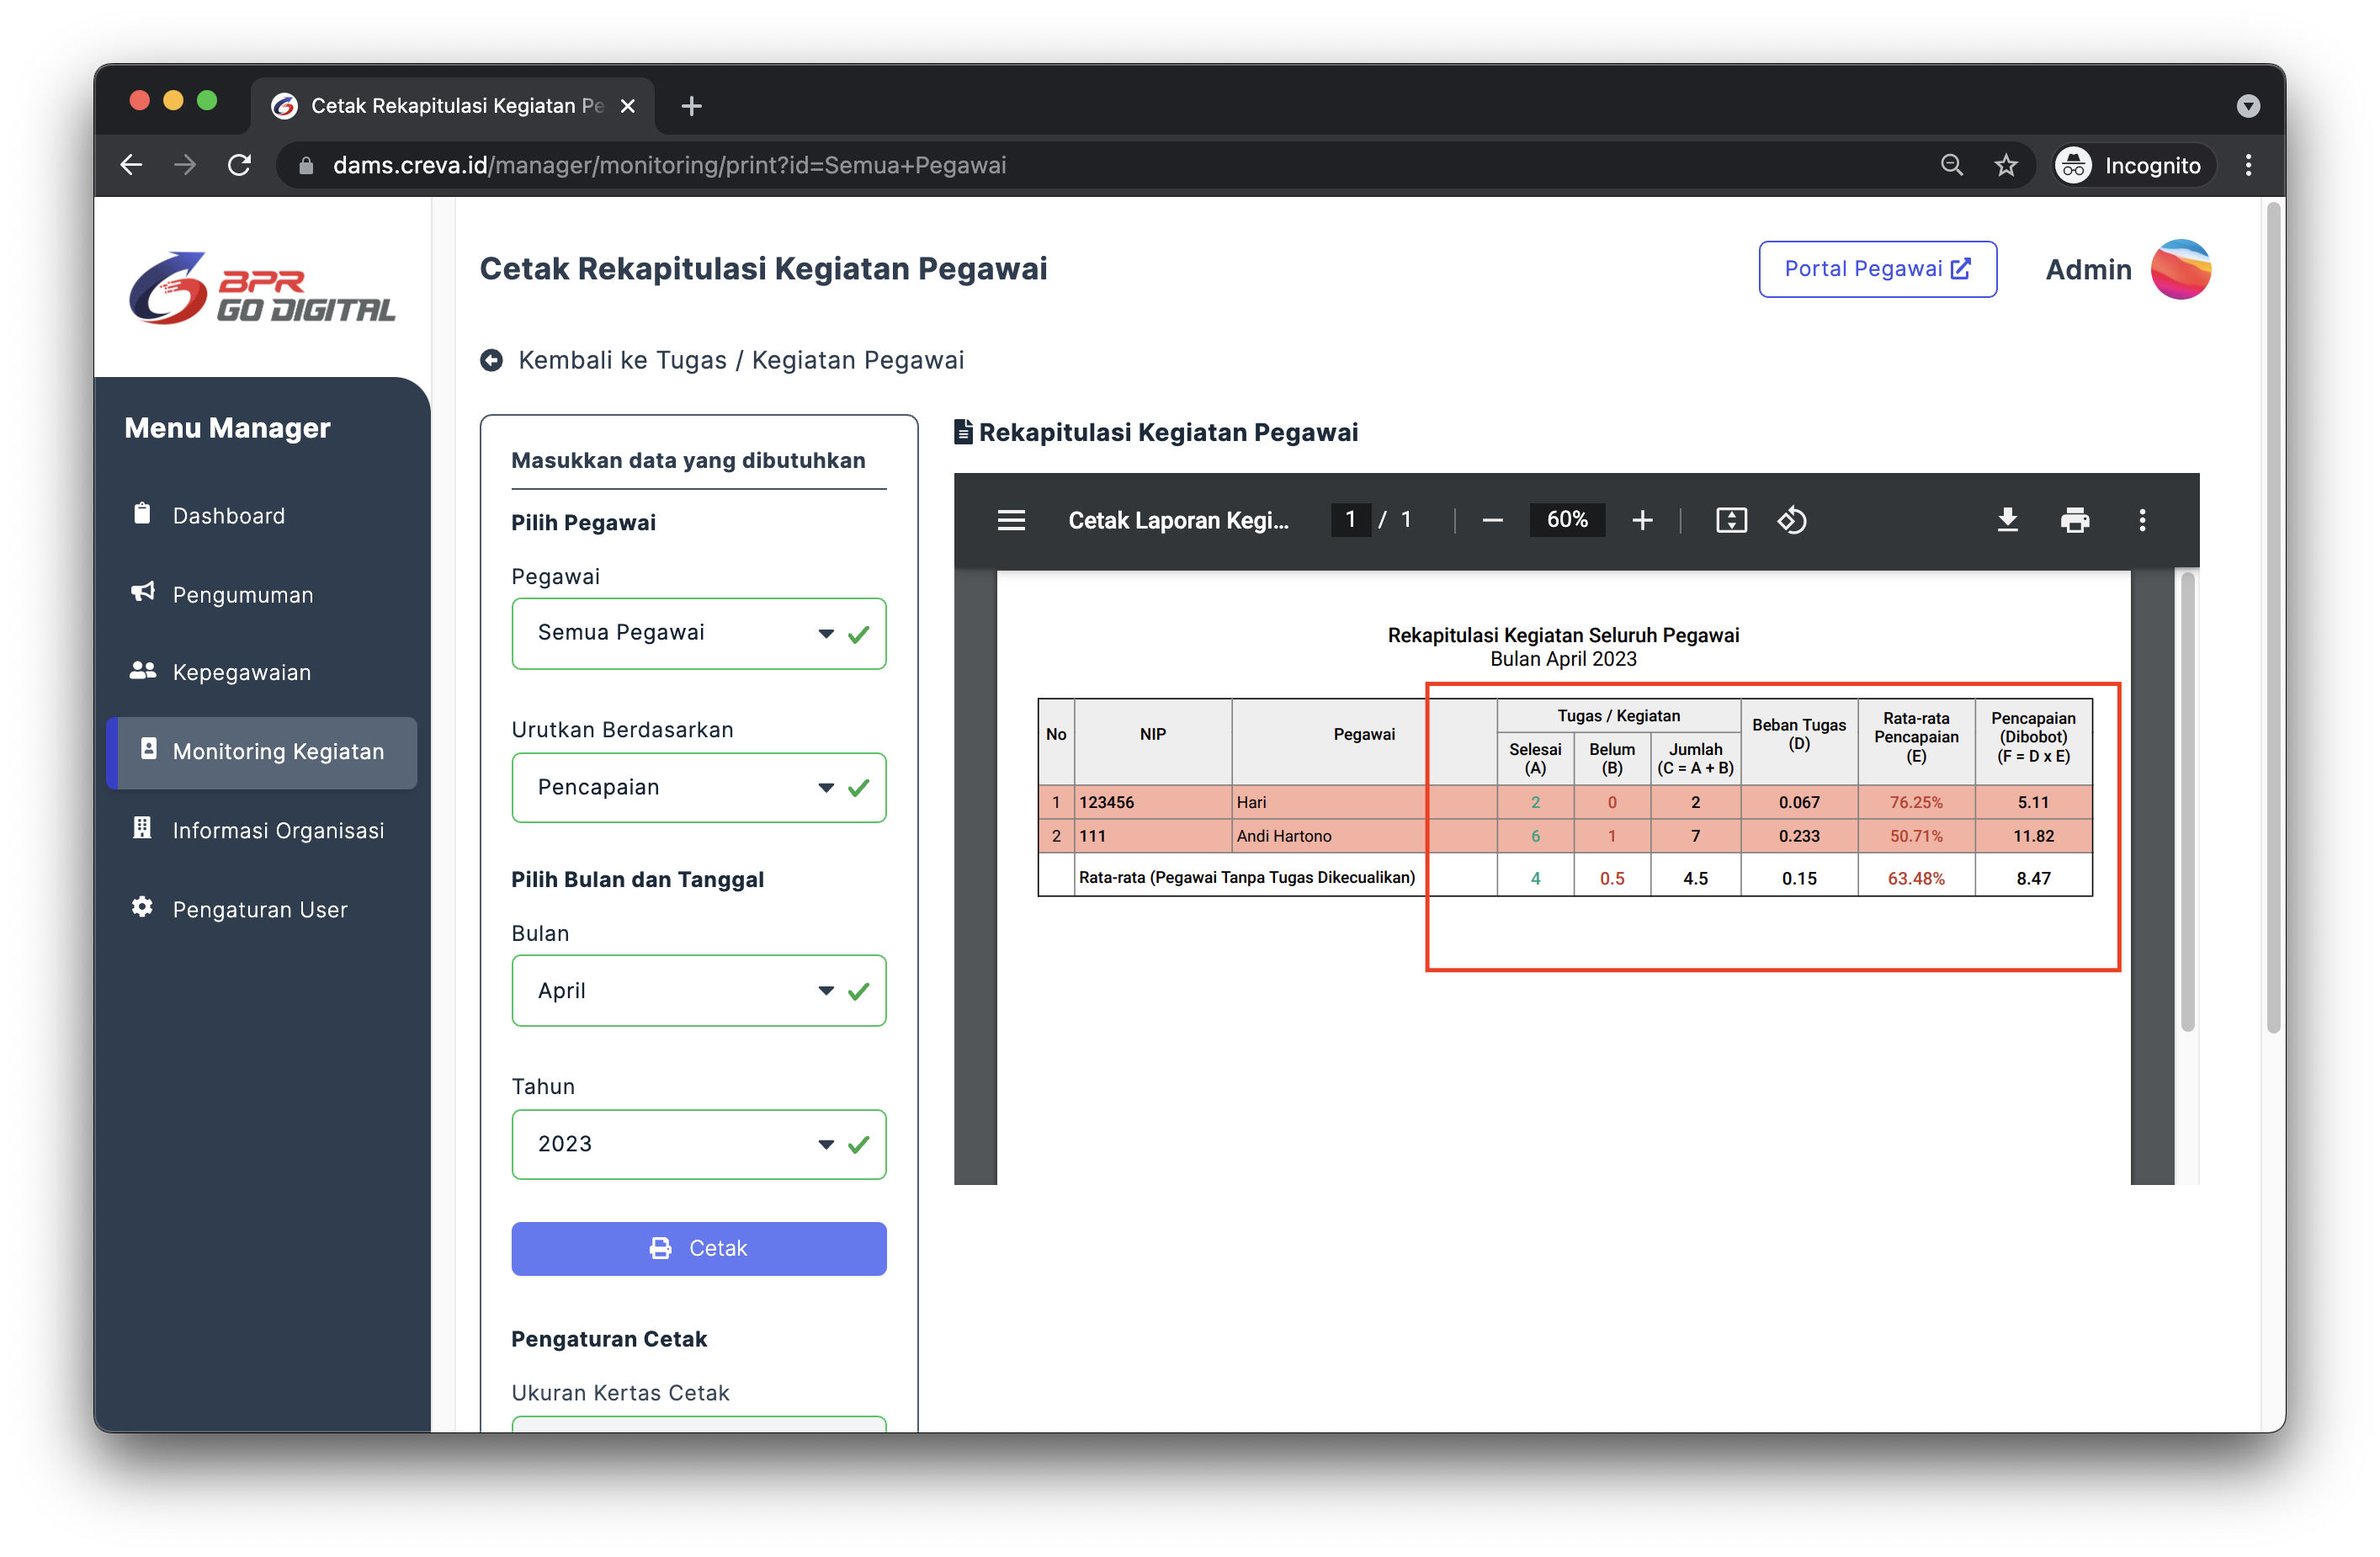Zoom out the PDF with minus icon
The width and height of the screenshot is (2380, 1557).
coord(1492,520)
